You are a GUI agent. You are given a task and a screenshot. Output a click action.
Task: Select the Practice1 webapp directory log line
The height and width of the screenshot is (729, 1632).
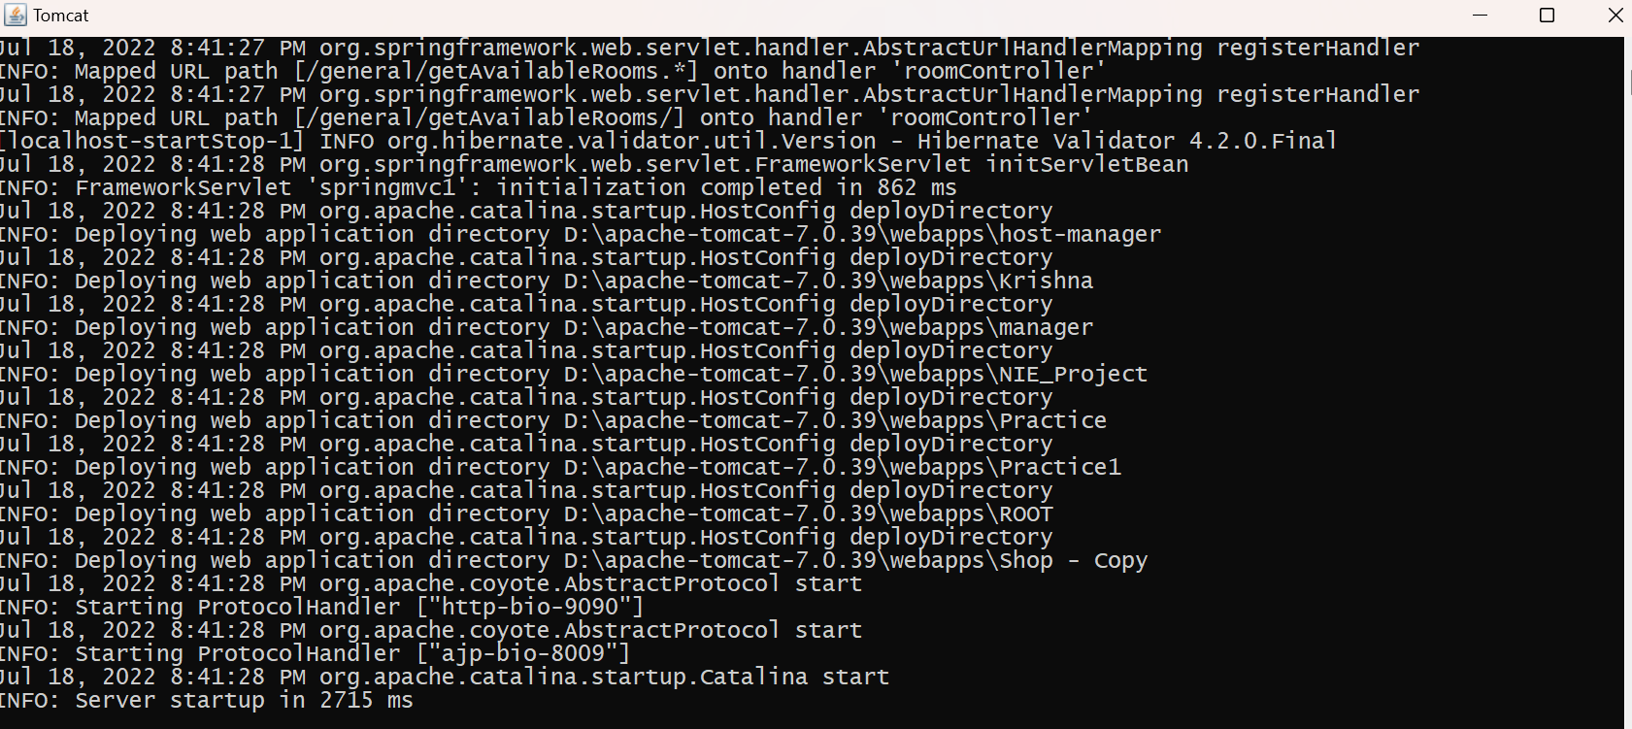[560, 467]
